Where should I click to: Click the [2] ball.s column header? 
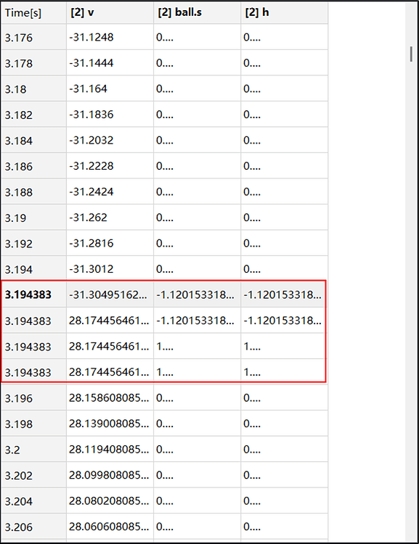click(x=198, y=13)
